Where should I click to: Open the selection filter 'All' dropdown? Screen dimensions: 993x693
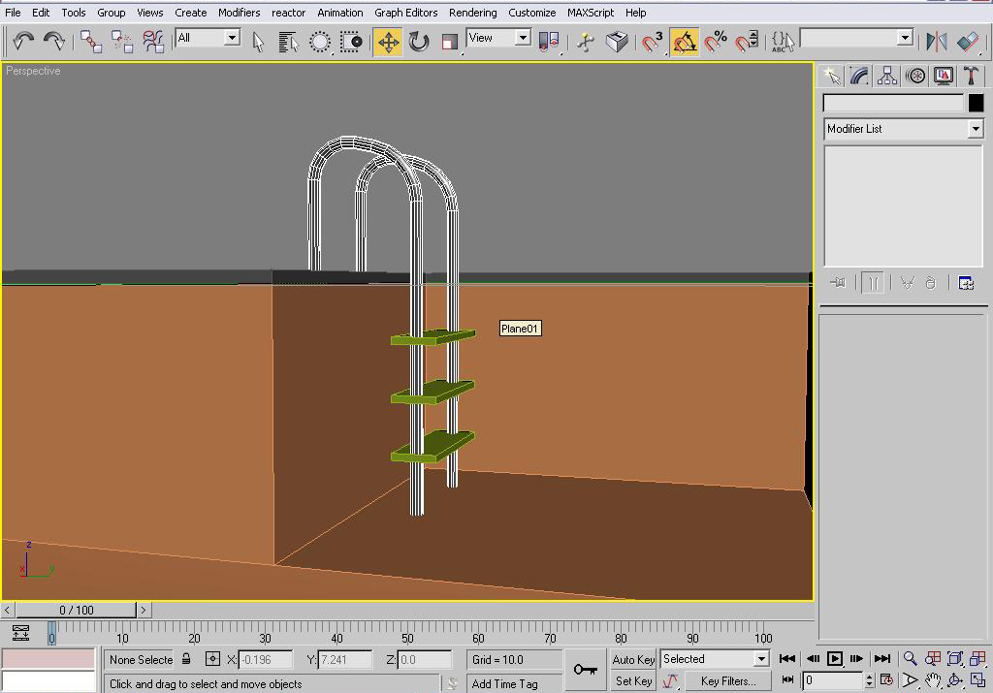(232, 38)
